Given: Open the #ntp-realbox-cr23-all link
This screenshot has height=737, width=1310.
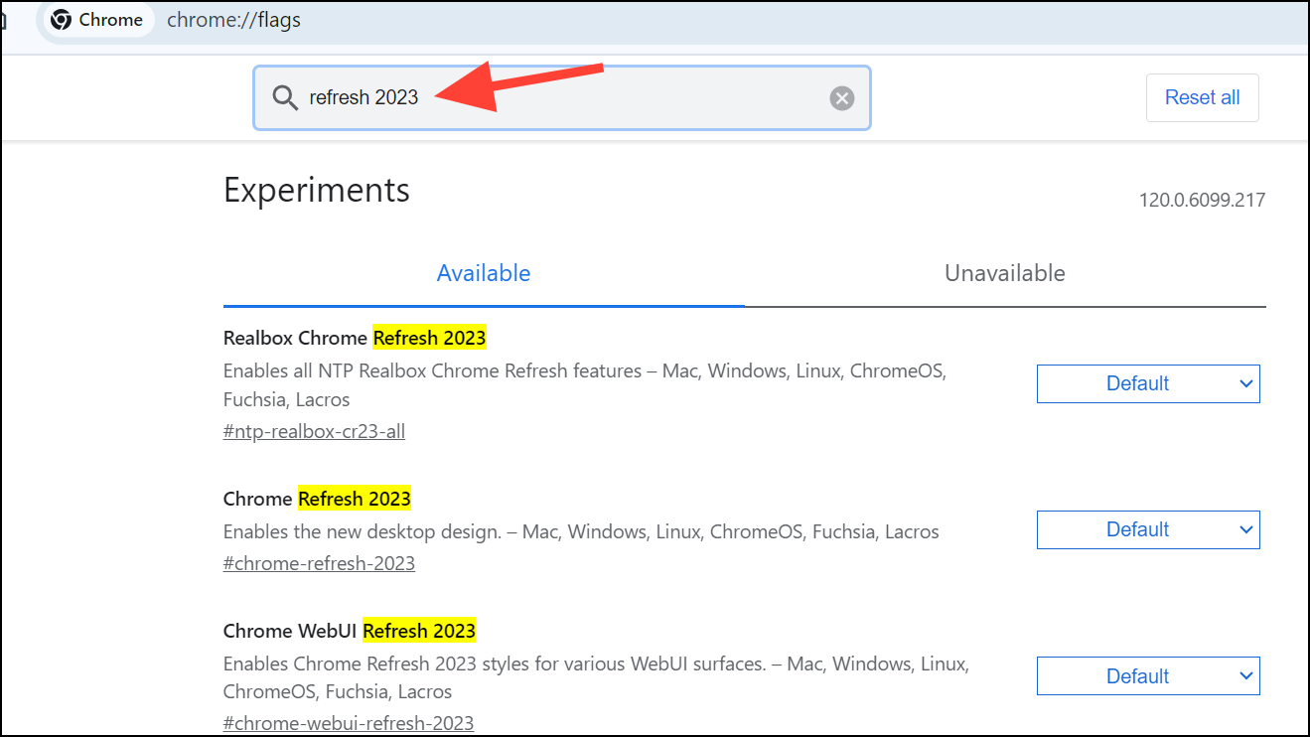Looking at the screenshot, I should coord(314,431).
